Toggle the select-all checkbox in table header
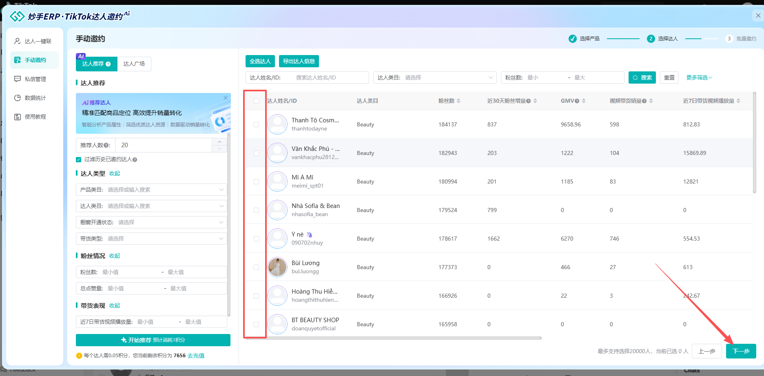The image size is (764, 376). pos(256,101)
